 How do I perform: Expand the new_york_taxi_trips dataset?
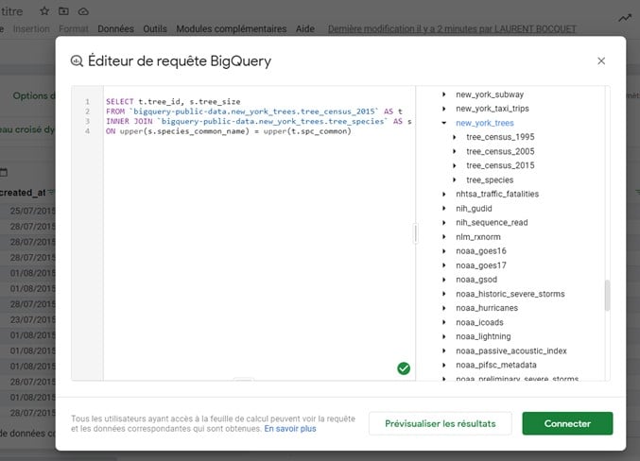(444, 109)
